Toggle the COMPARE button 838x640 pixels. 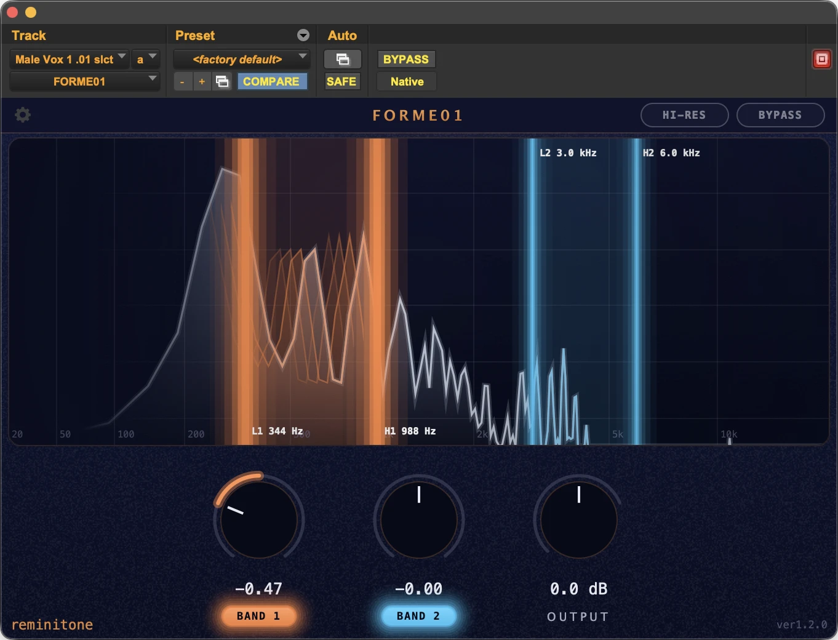(271, 81)
